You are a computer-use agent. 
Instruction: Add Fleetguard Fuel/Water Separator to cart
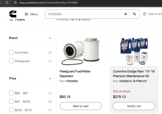click(x=81, y=106)
